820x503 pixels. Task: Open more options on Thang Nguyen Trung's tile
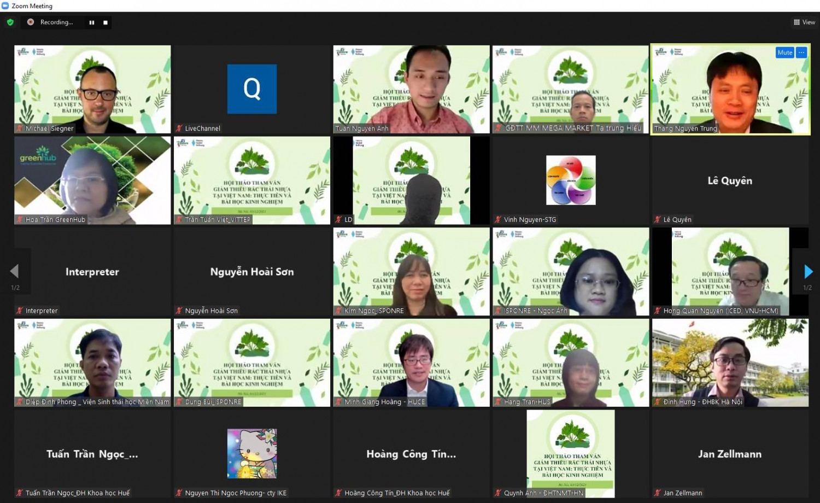(801, 52)
